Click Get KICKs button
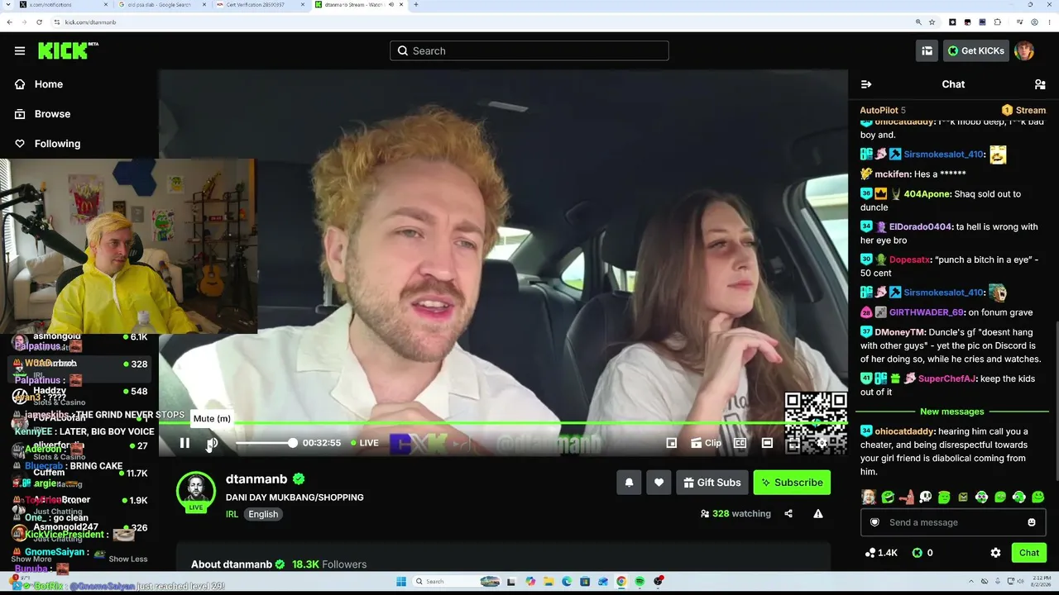The width and height of the screenshot is (1059, 595). 975,51
